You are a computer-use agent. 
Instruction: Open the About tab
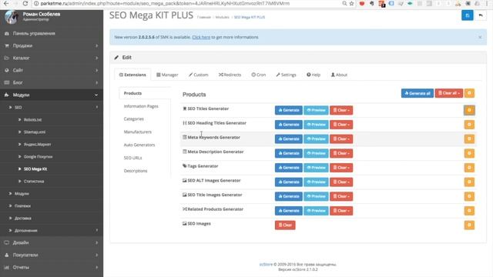coord(339,75)
